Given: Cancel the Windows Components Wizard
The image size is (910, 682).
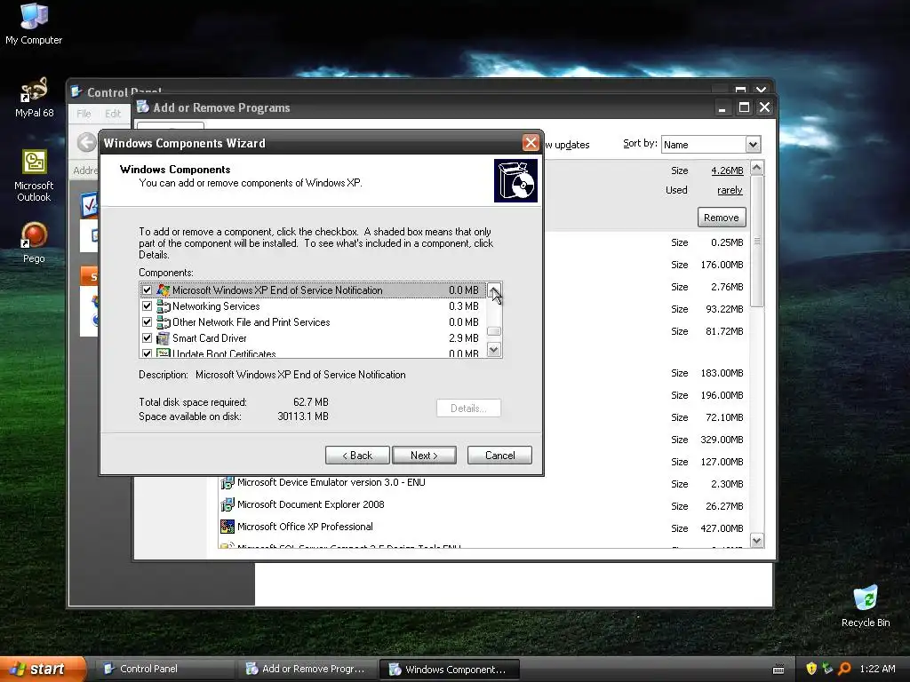Looking at the screenshot, I should [499, 456].
